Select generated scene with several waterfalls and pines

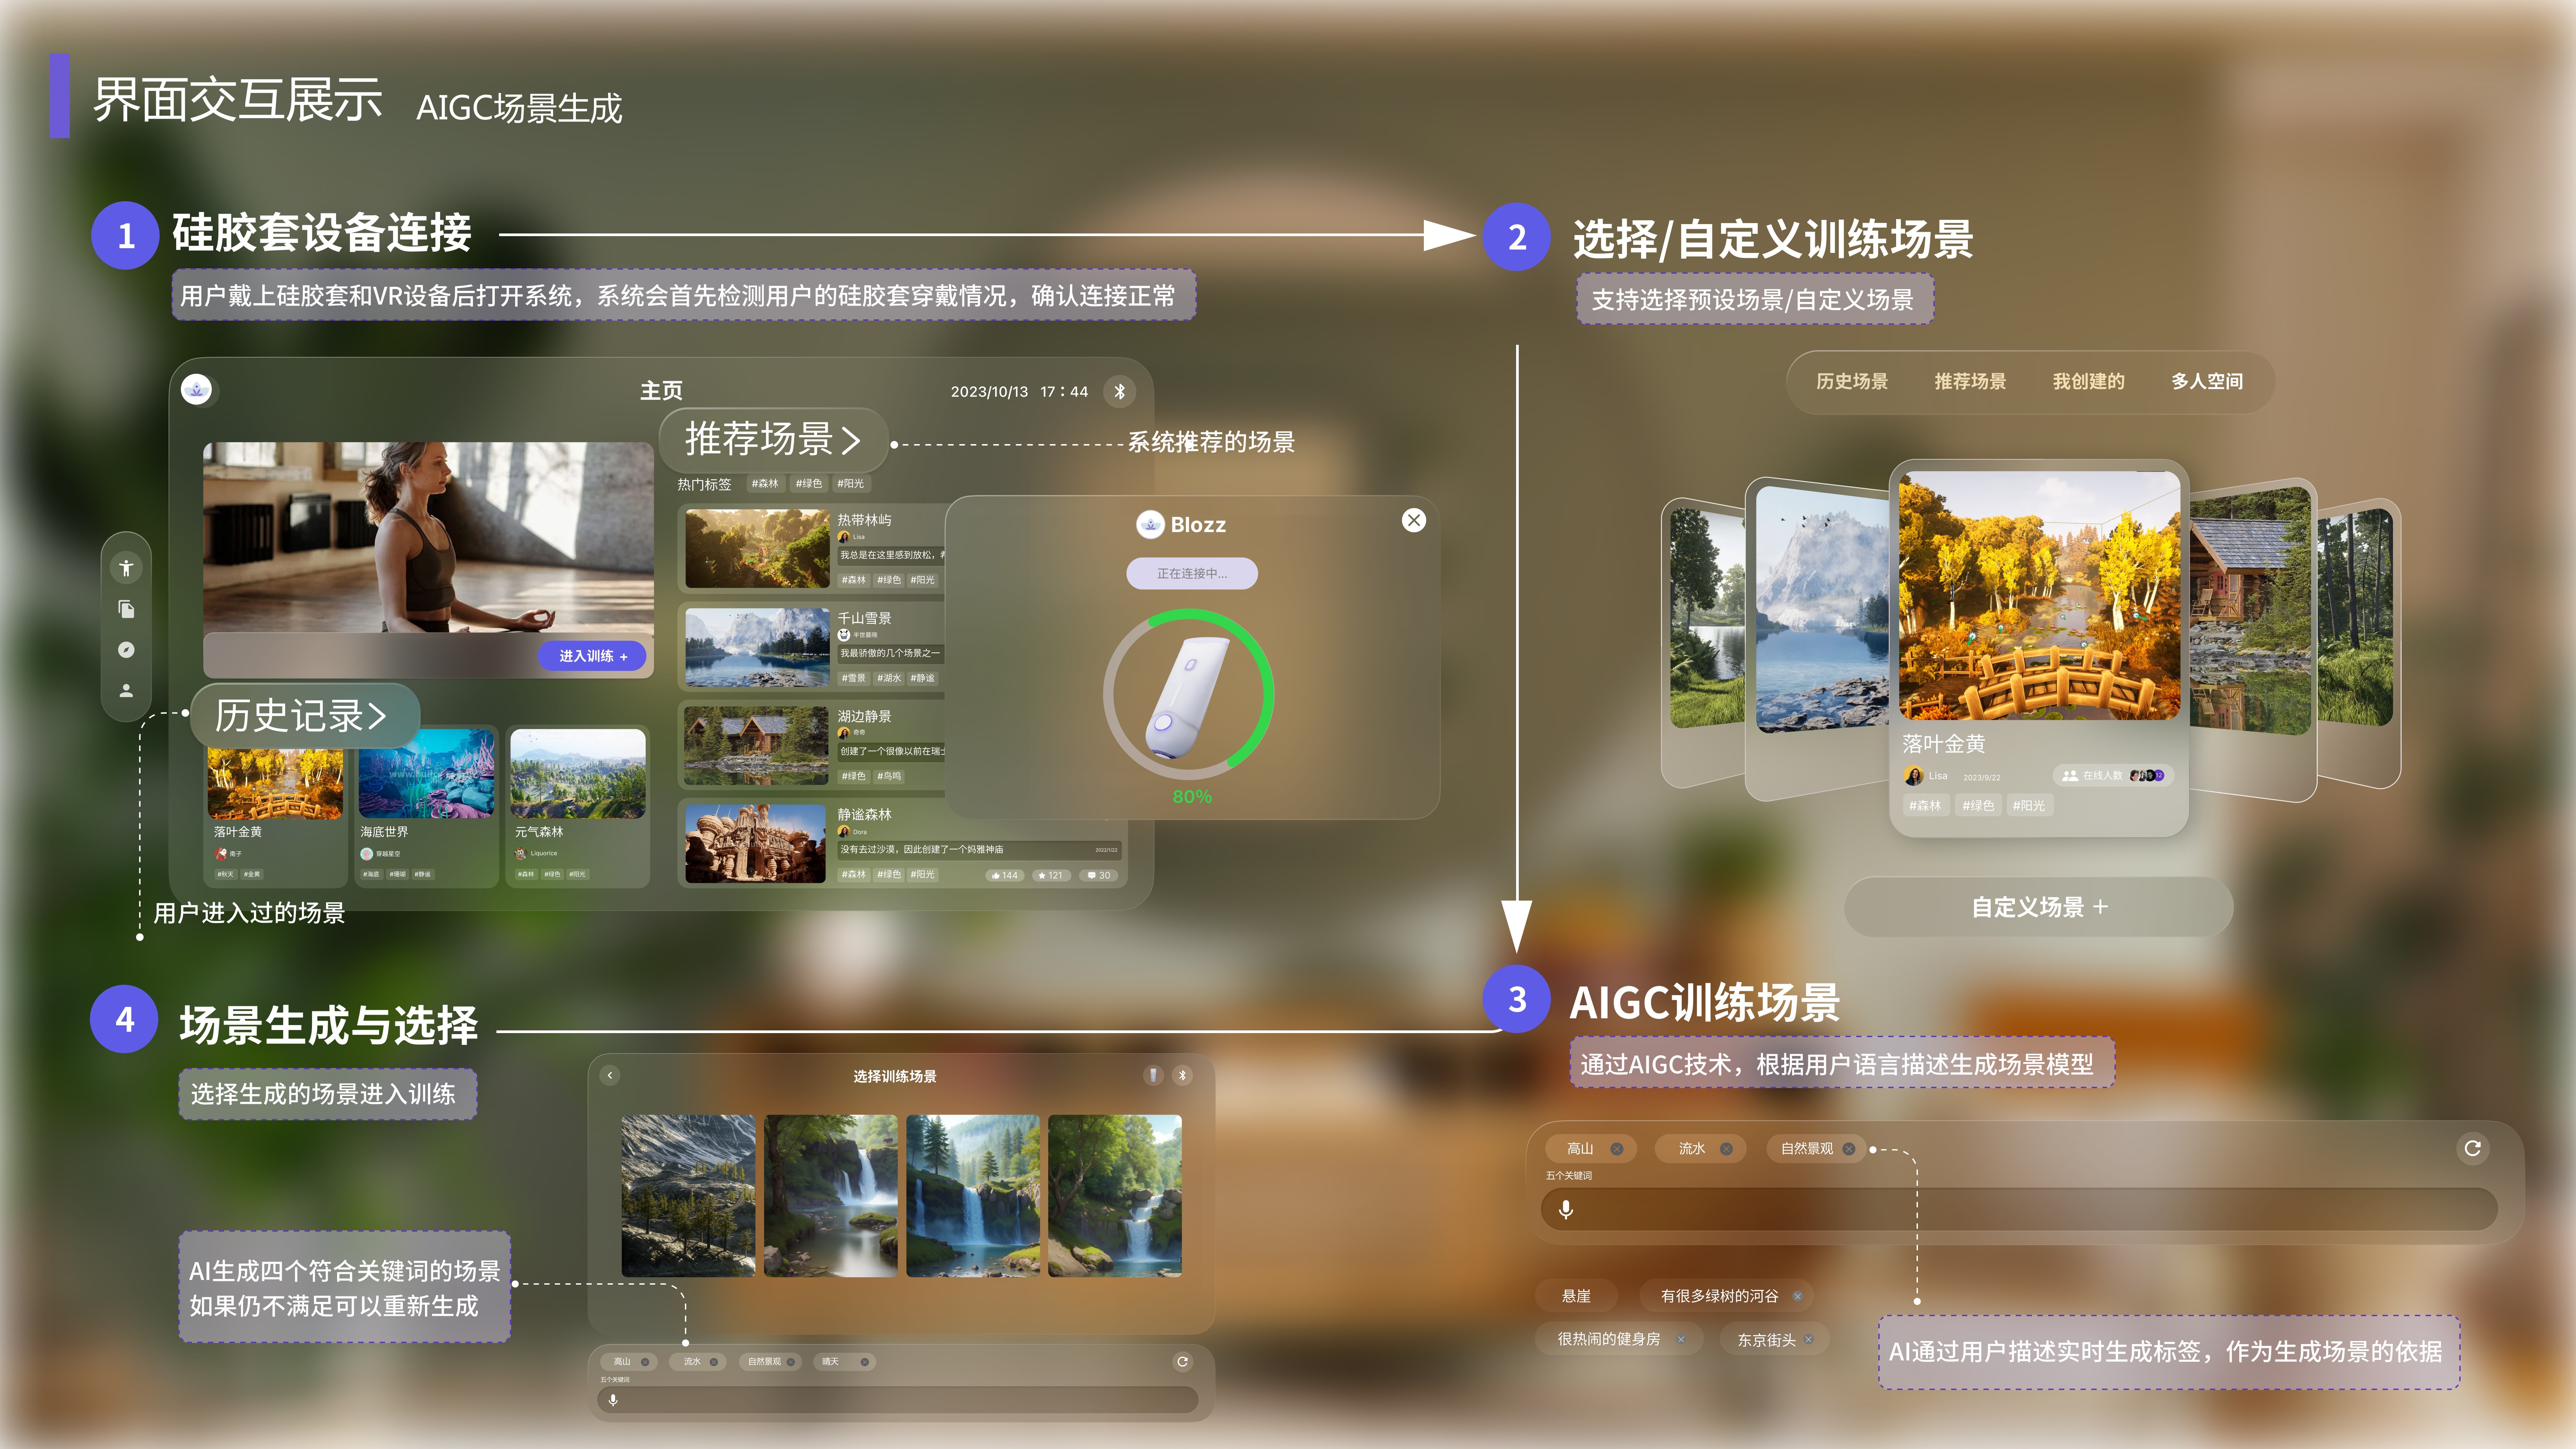click(973, 1196)
